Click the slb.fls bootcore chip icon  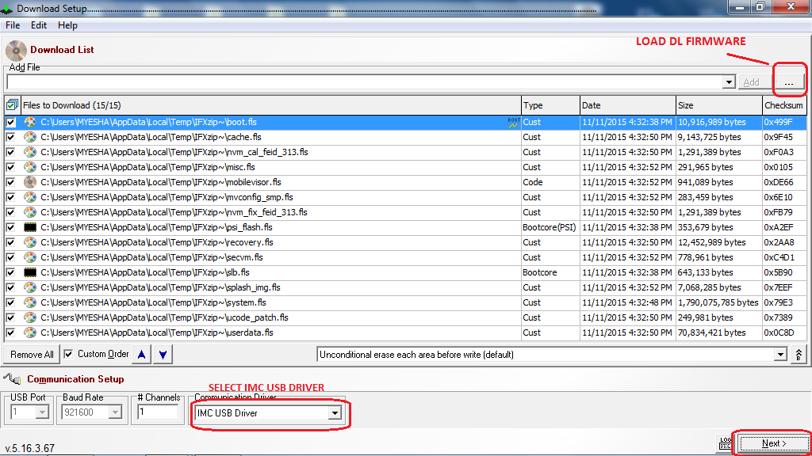coord(30,272)
